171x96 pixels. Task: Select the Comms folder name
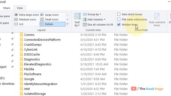pyautogui.click(x=29, y=35)
